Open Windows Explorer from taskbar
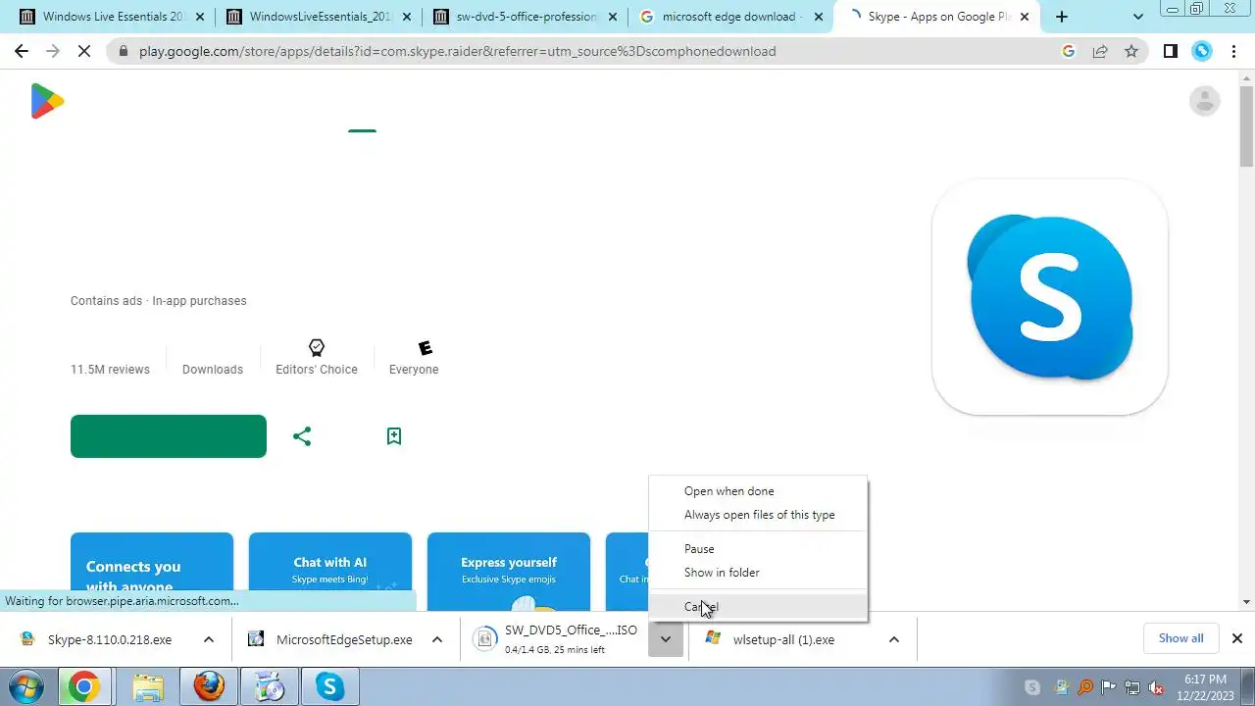The image size is (1255, 706). click(148, 687)
